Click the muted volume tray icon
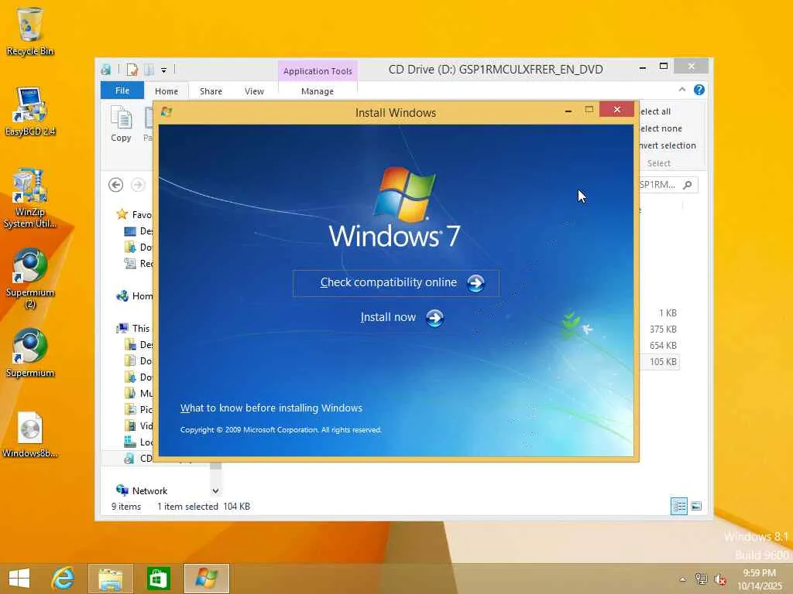793x594 pixels. tap(720, 579)
